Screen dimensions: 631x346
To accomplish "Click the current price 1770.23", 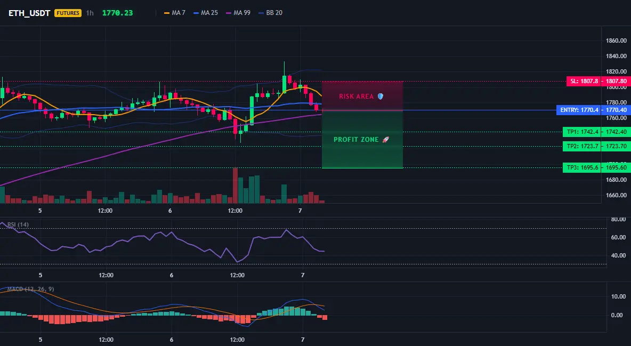I will pyautogui.click(x=117, y=13).
